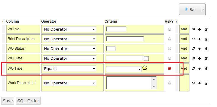Add a row after Brief Description
Viewport: 217px width, 107px height.
(200, 39)
